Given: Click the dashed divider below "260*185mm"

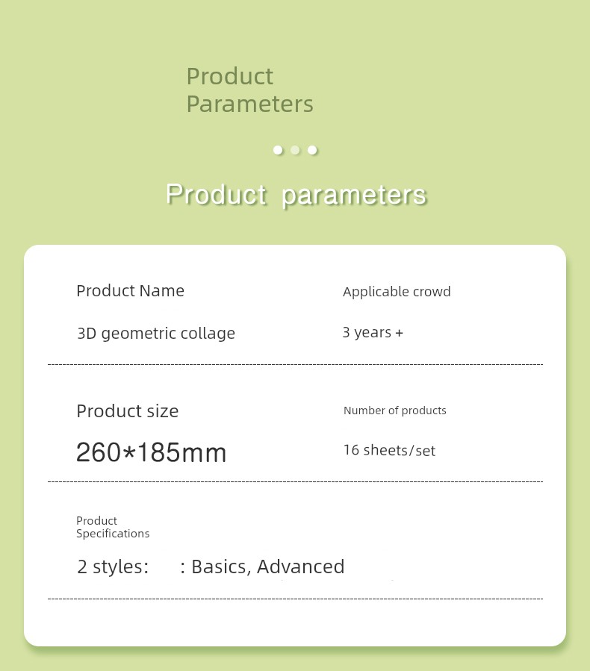Looking at the screenshot, I should (x=295, y=482).
